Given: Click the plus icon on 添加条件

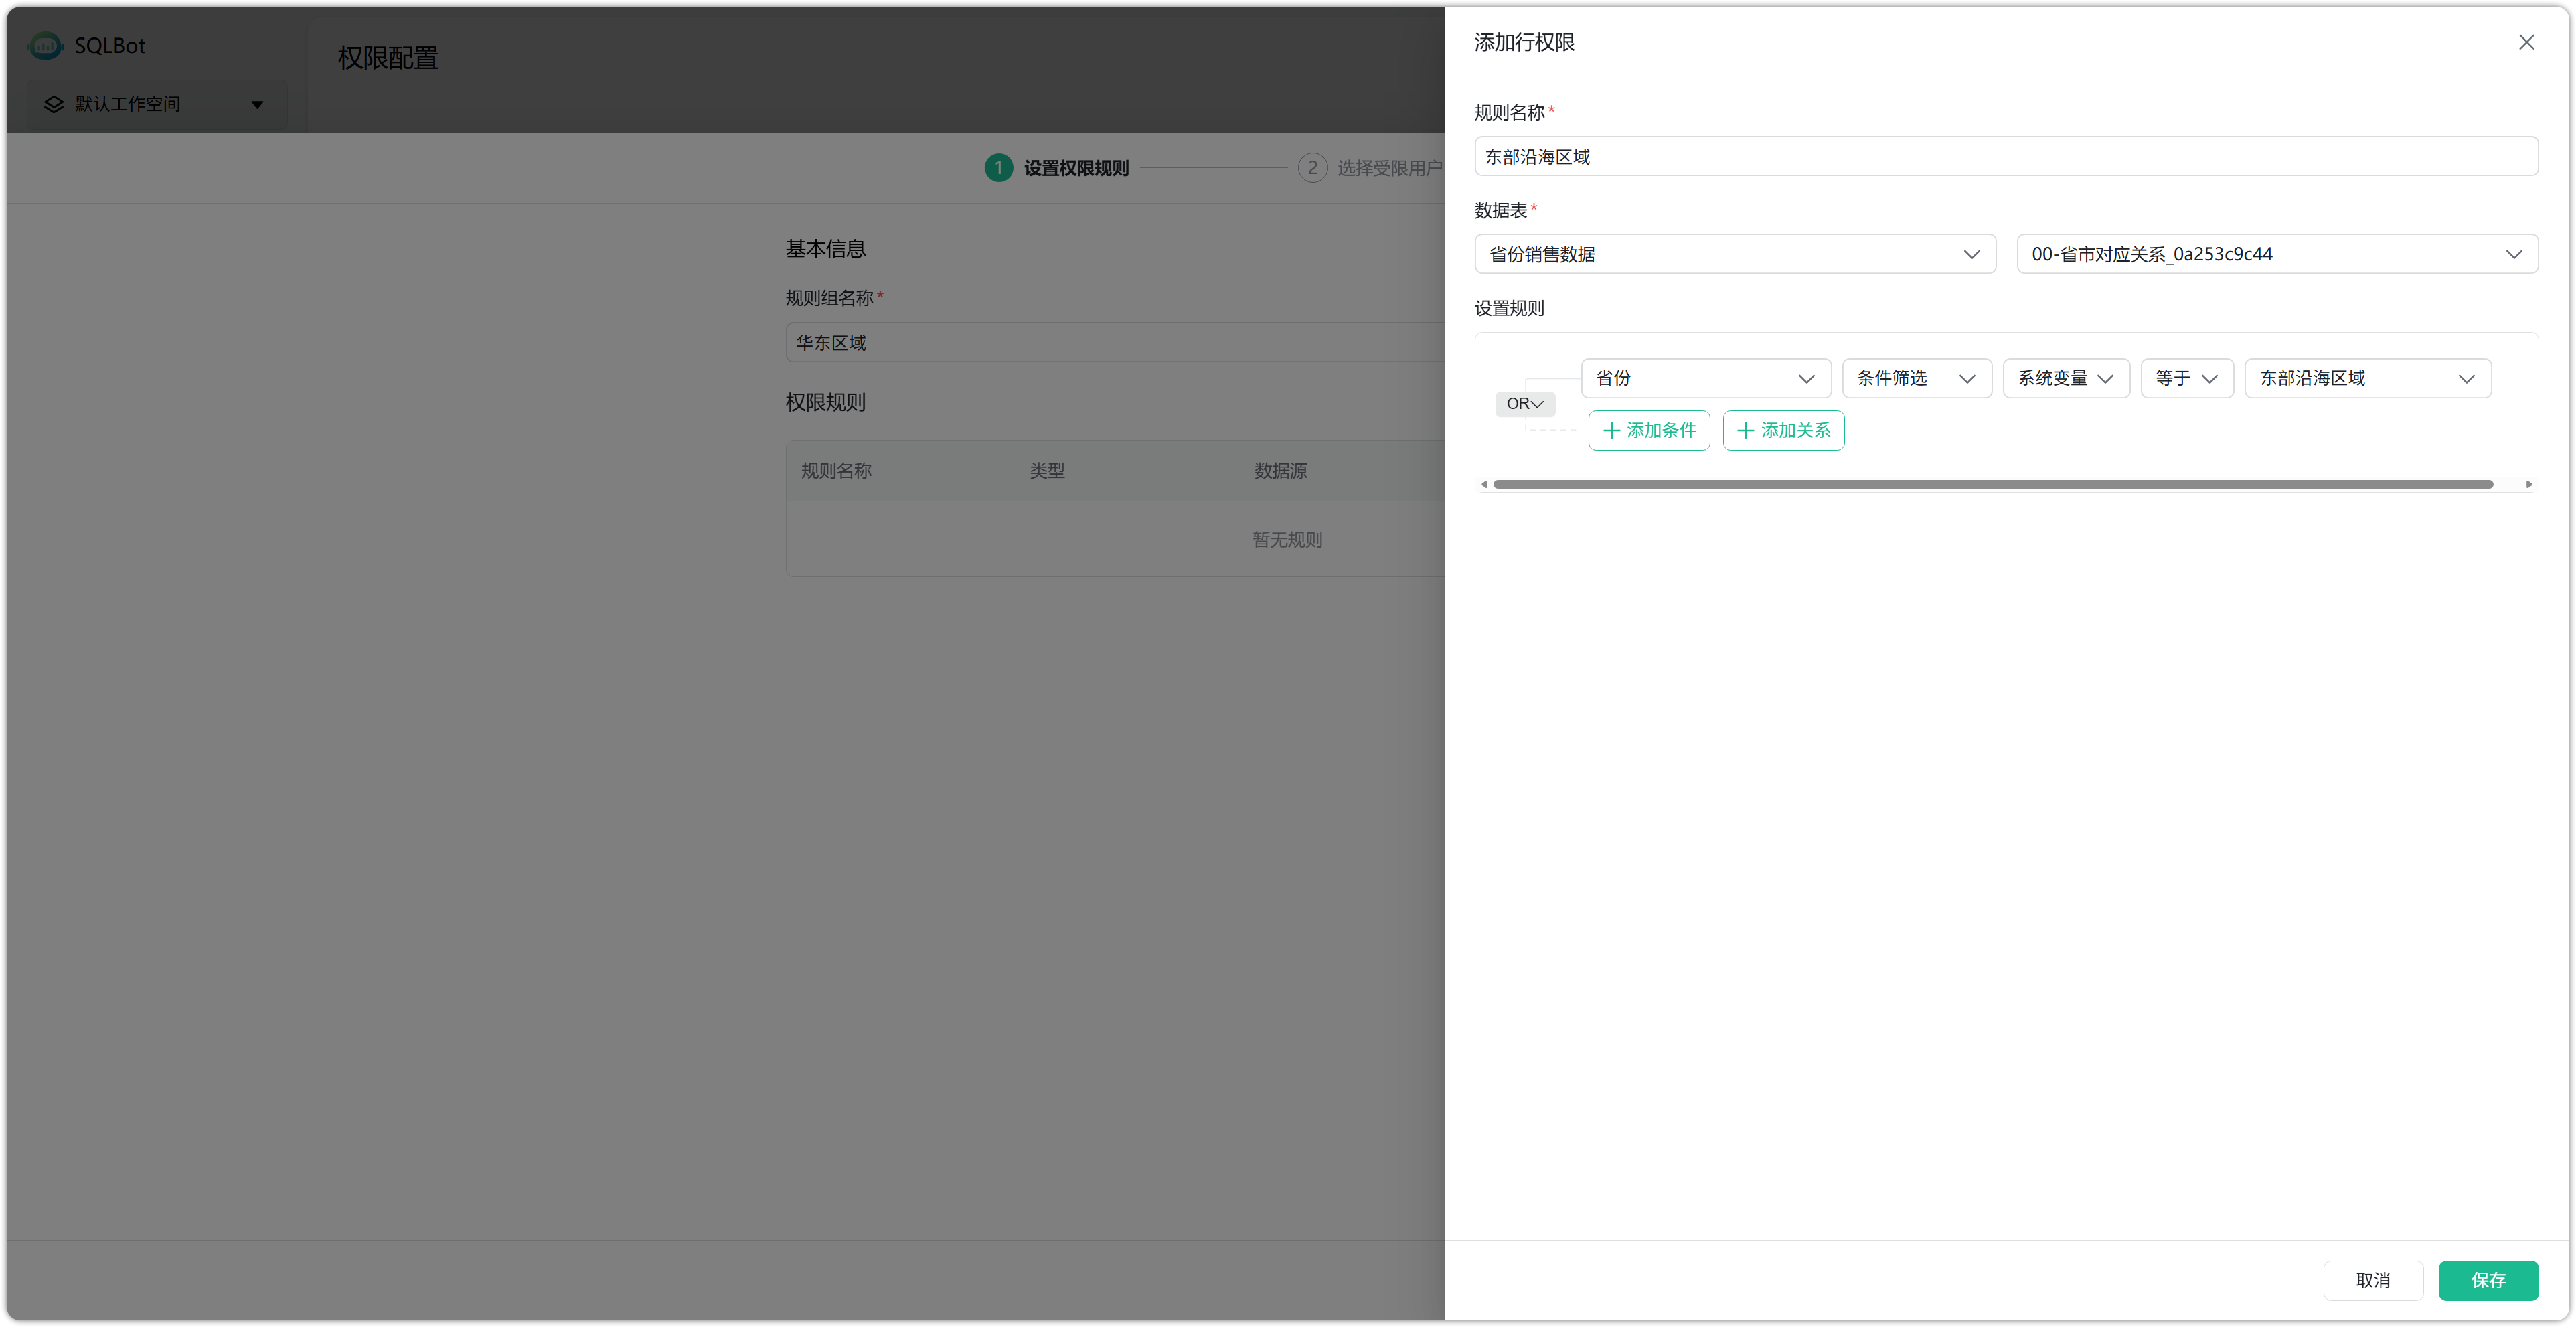Looking at the screenshot, I should pyautogui.click(x=1611, y=431).
